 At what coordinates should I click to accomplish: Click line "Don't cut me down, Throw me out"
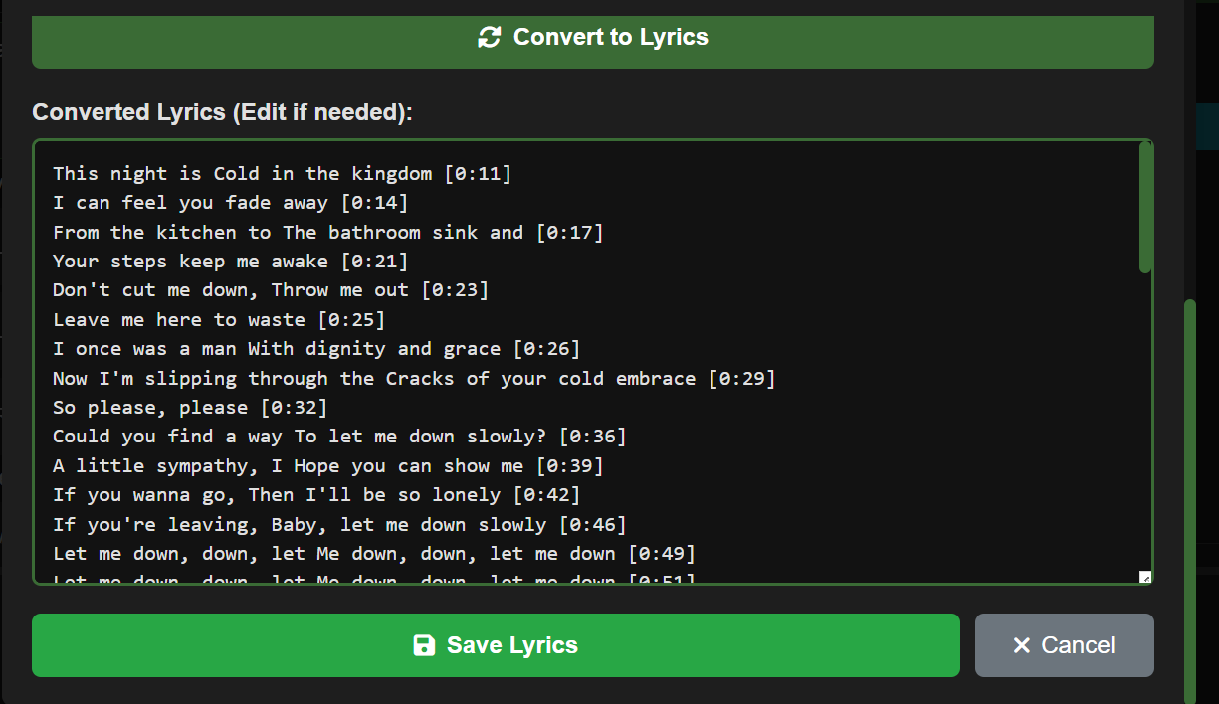pos(271,290)
